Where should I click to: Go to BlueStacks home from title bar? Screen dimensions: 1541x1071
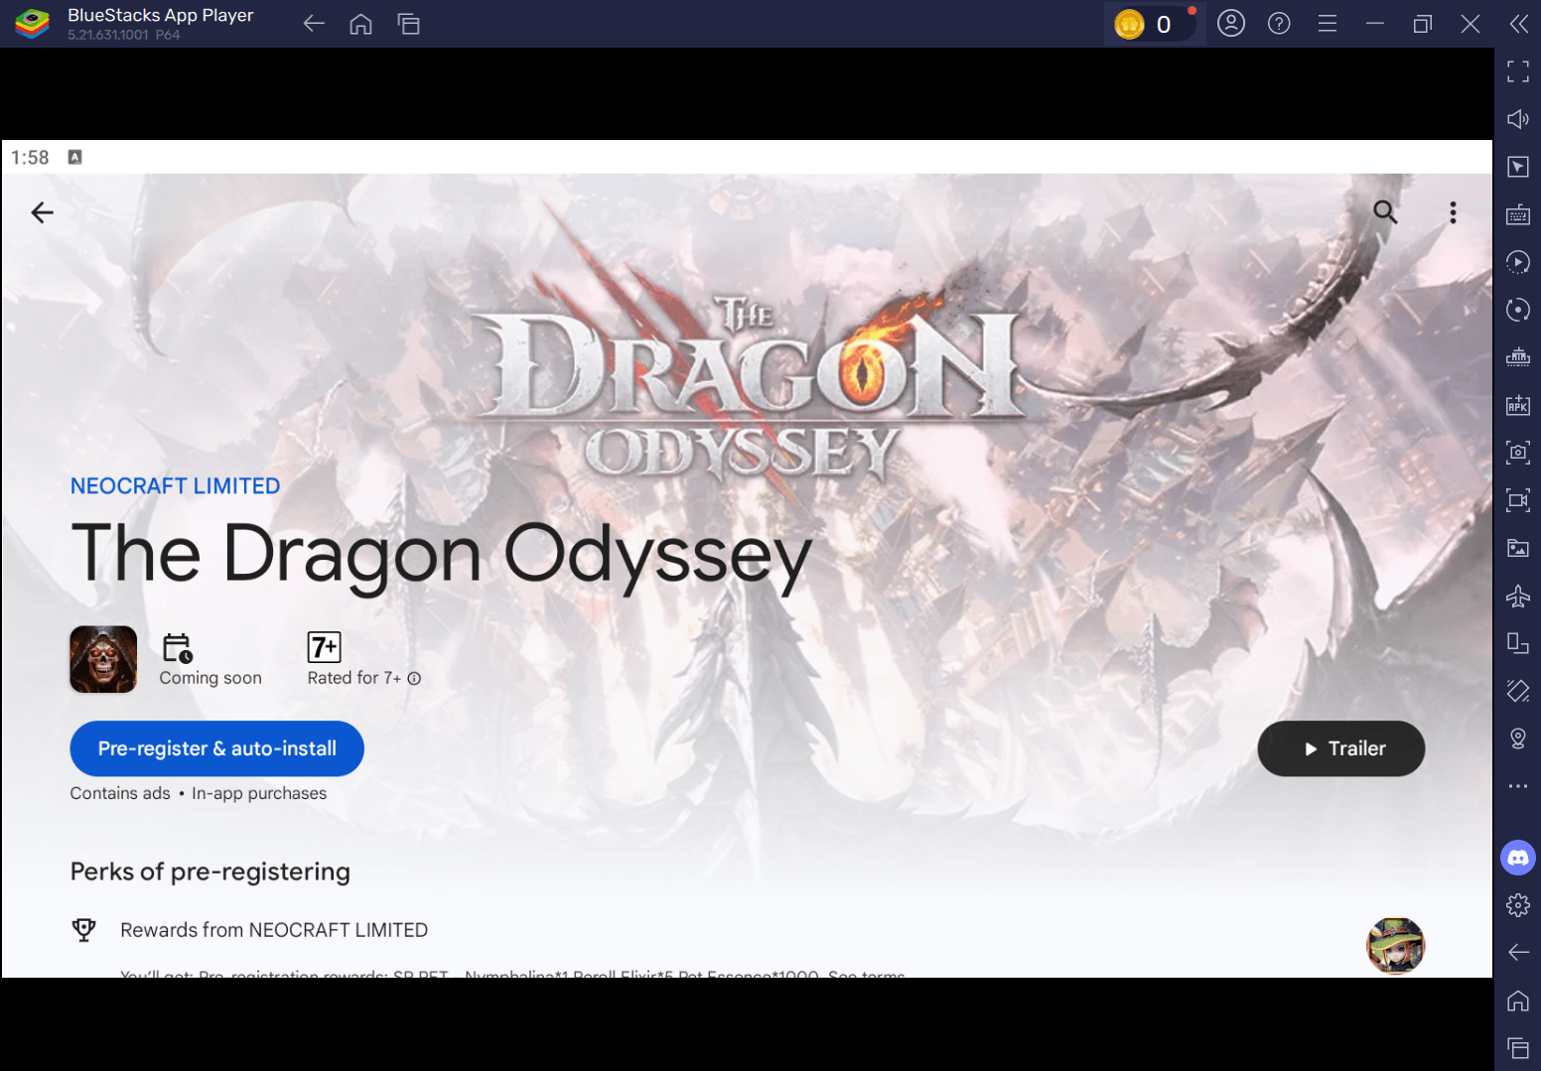click(x=360, y=24)
